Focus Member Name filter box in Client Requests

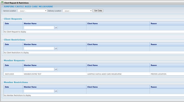[x=39, y=27]
